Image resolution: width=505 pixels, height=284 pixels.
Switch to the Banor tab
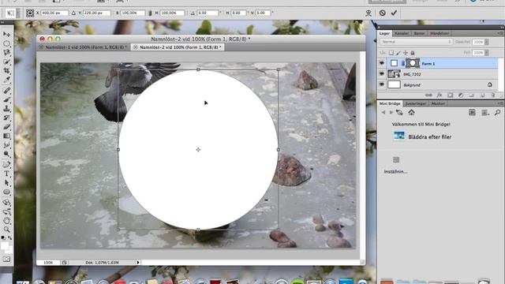(419, 33)
